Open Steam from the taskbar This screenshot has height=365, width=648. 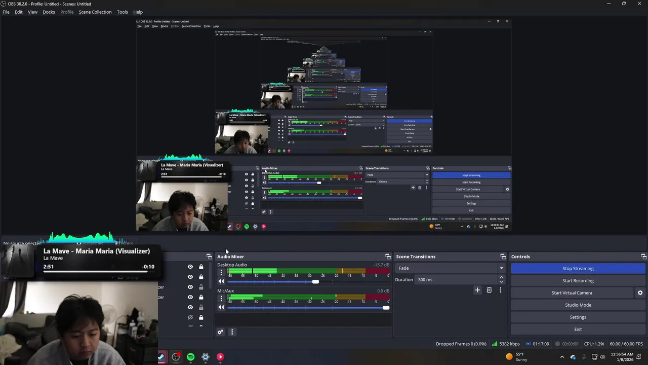tap(161, 357)
